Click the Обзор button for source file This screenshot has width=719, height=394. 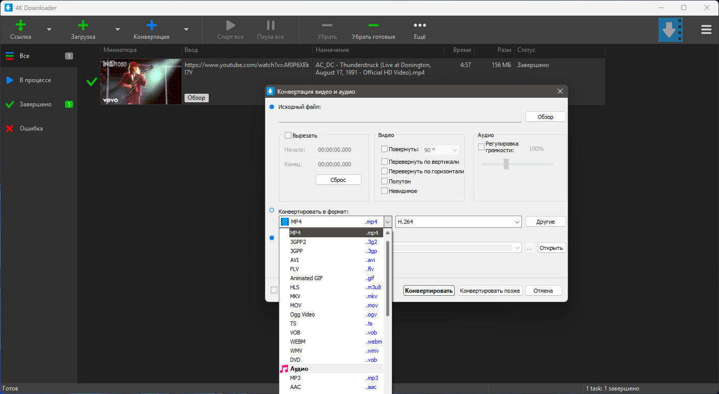tap(546, 117)
